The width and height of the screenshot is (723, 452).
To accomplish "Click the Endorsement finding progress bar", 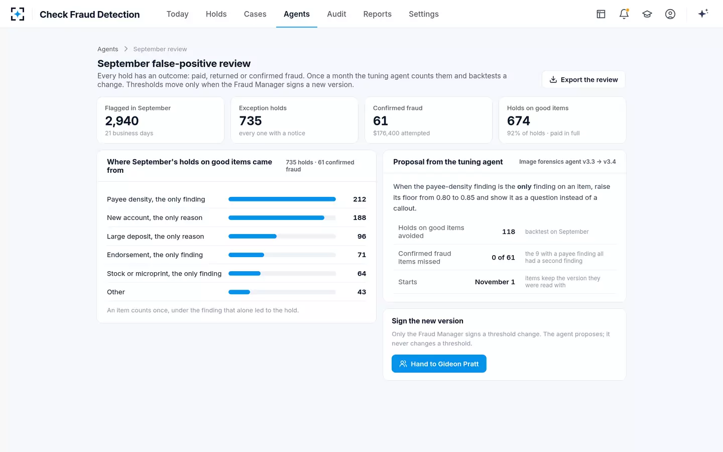I will [282, 255].
